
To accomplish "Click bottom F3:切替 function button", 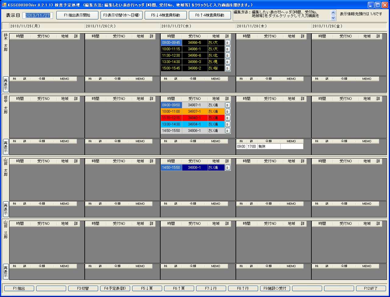I will coord(83,288).
